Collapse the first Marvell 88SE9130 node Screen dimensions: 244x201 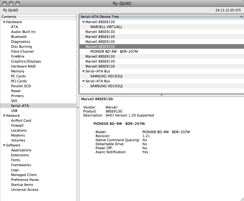[83, 22]
